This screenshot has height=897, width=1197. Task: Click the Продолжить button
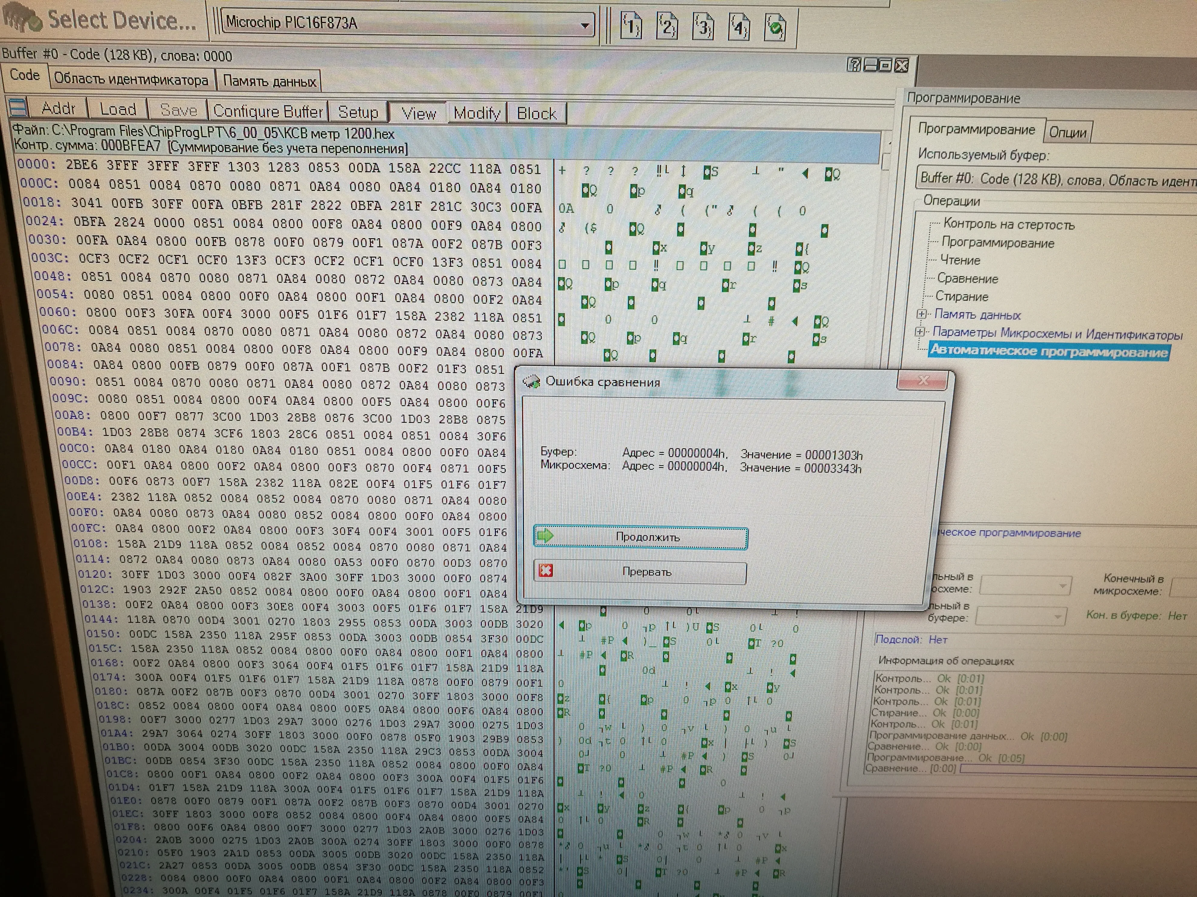(641, 537)
